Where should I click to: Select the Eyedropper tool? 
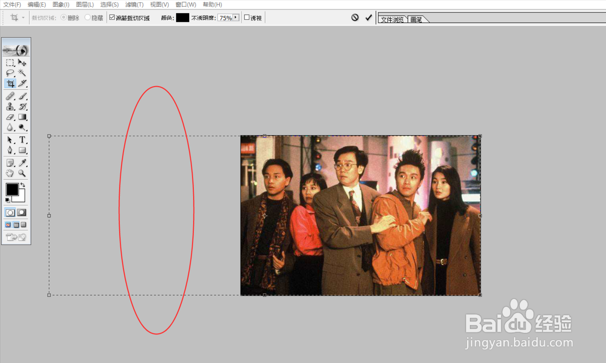tap(22, 163)
